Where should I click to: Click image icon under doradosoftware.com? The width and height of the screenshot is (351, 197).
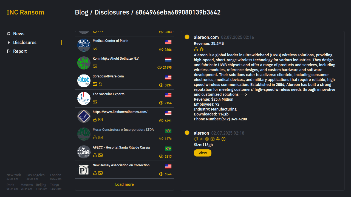tap(95, 84)
